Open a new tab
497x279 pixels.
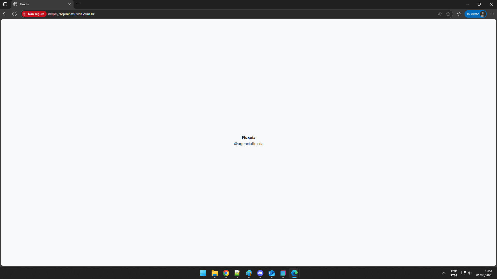coord(78,4)
